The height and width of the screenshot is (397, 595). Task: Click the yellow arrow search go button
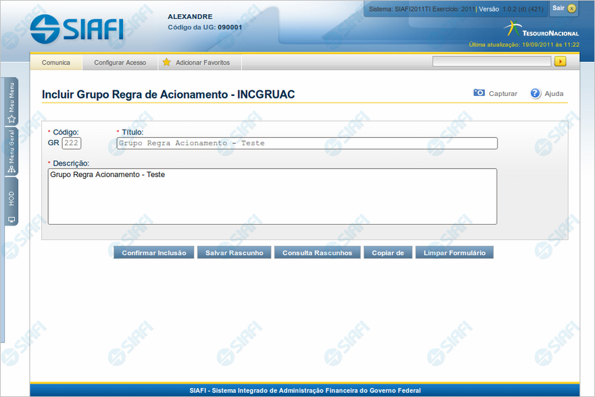(560, 61)
